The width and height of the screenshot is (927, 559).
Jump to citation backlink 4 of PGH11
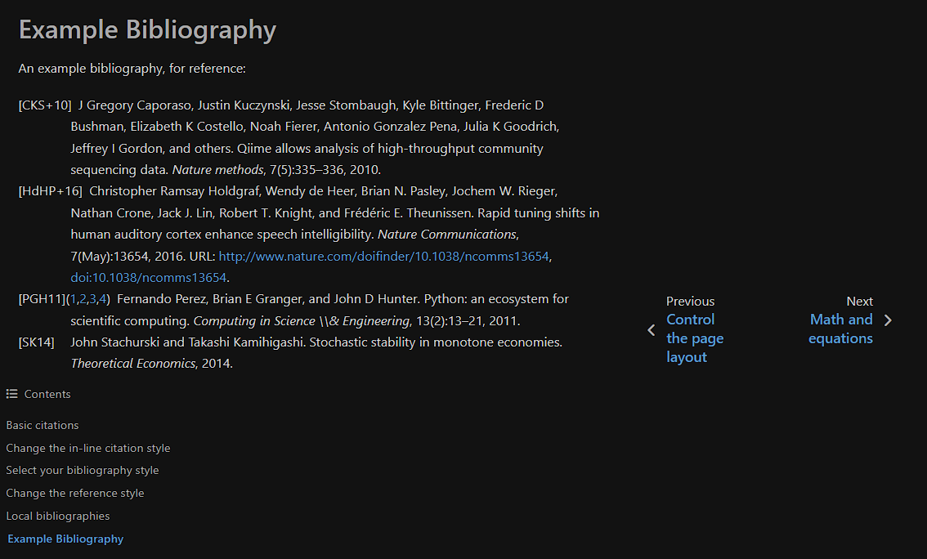(x=102, y=299)
